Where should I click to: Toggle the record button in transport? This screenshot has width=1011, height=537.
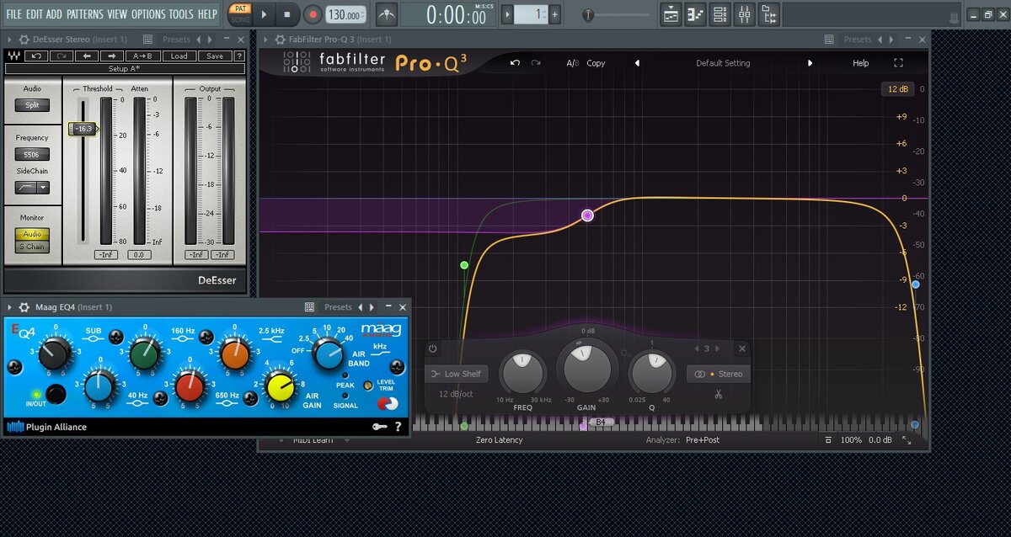click(x=313, y=14)
